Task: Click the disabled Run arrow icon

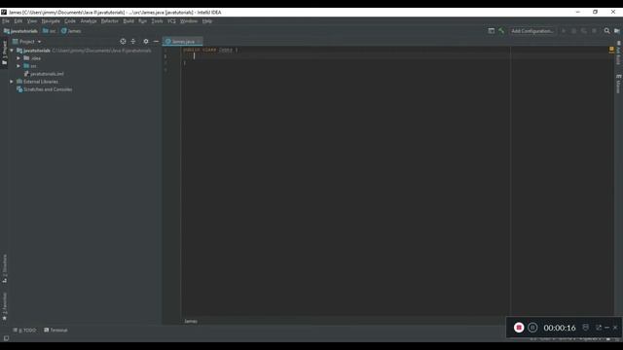Action: [564, 31]
